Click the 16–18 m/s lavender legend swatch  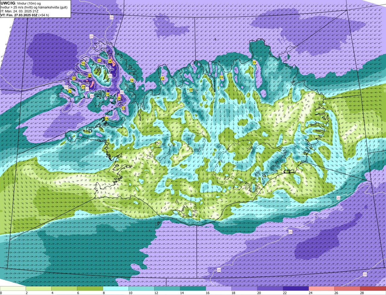[x=219, y=288]
